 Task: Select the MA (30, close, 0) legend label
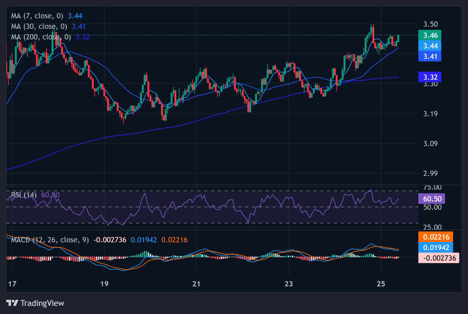(39, 26)
